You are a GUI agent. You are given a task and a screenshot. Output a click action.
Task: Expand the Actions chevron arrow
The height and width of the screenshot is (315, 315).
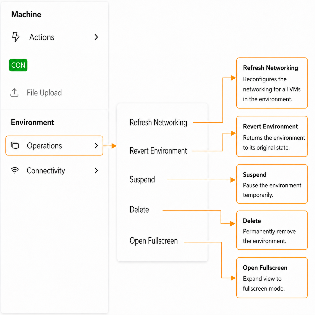tap(96, 37)
